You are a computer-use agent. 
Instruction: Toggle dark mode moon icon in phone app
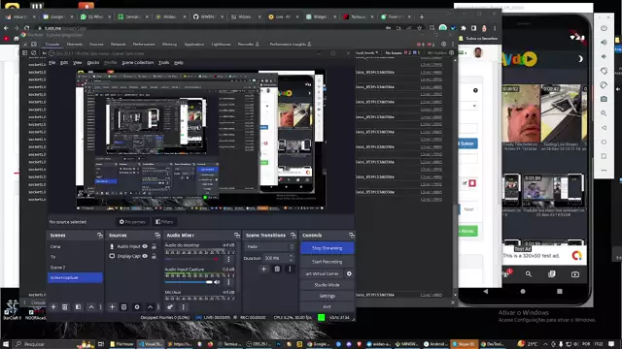(x=579, y=59)
